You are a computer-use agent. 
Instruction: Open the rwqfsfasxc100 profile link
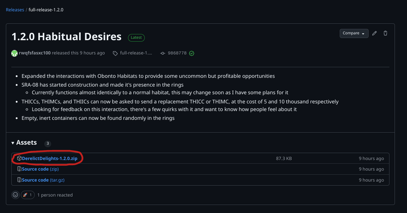coord(35,53)
